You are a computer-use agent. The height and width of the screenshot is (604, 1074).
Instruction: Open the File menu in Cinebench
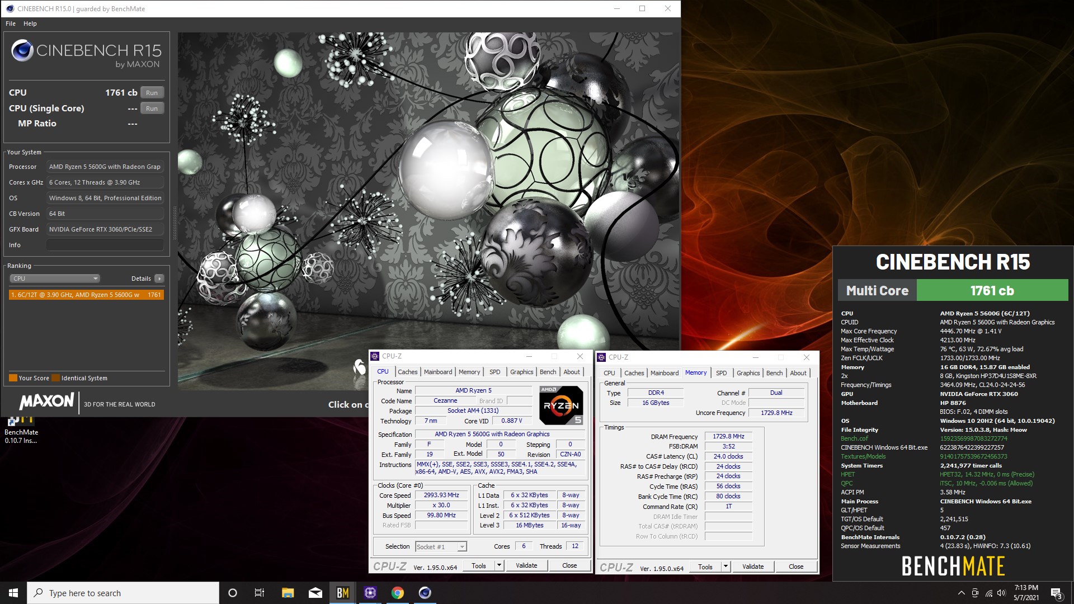pos(11,23)
